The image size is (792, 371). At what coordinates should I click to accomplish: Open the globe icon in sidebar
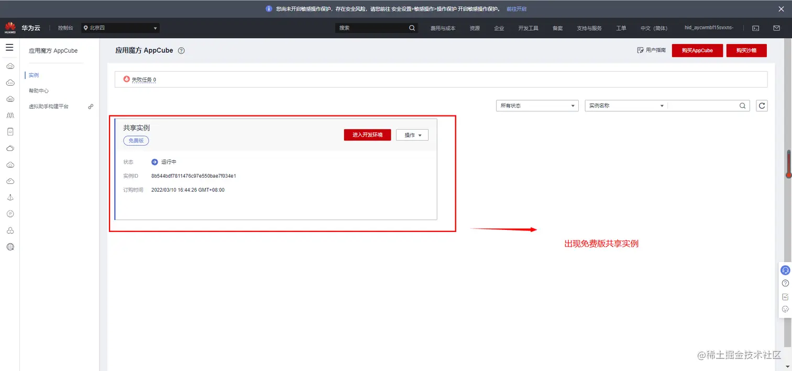click(10, 247)
